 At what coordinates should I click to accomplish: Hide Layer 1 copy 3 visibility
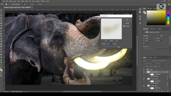click(x=144, y=79)
